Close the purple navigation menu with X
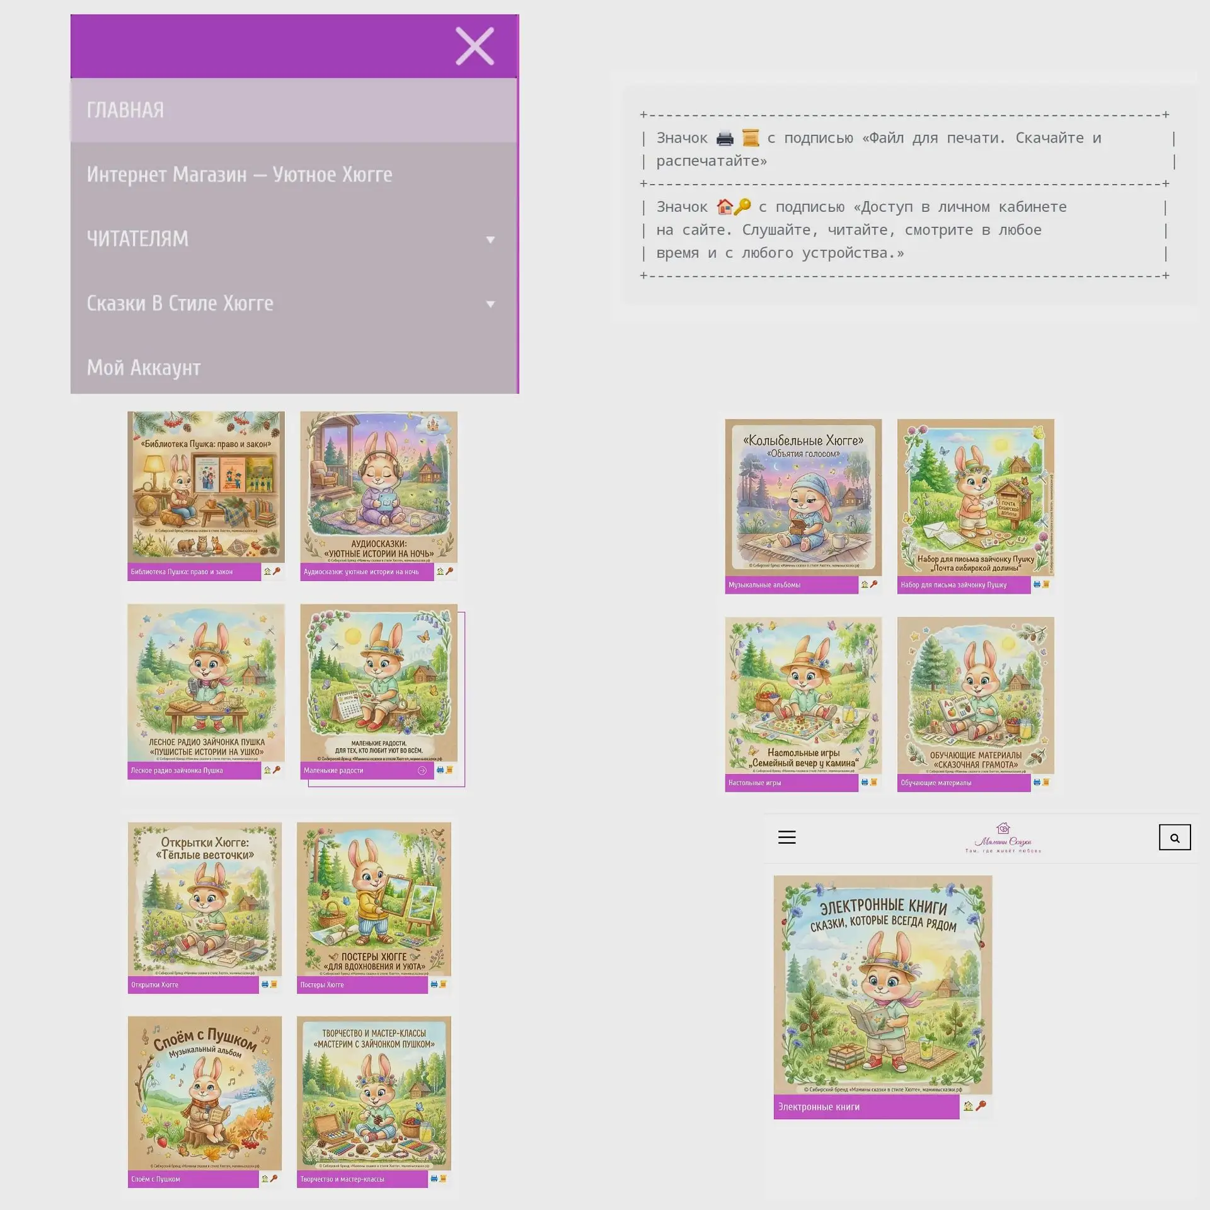Image resolution: width=1210 pixels, height=1210 pixels. coord(475,46)
